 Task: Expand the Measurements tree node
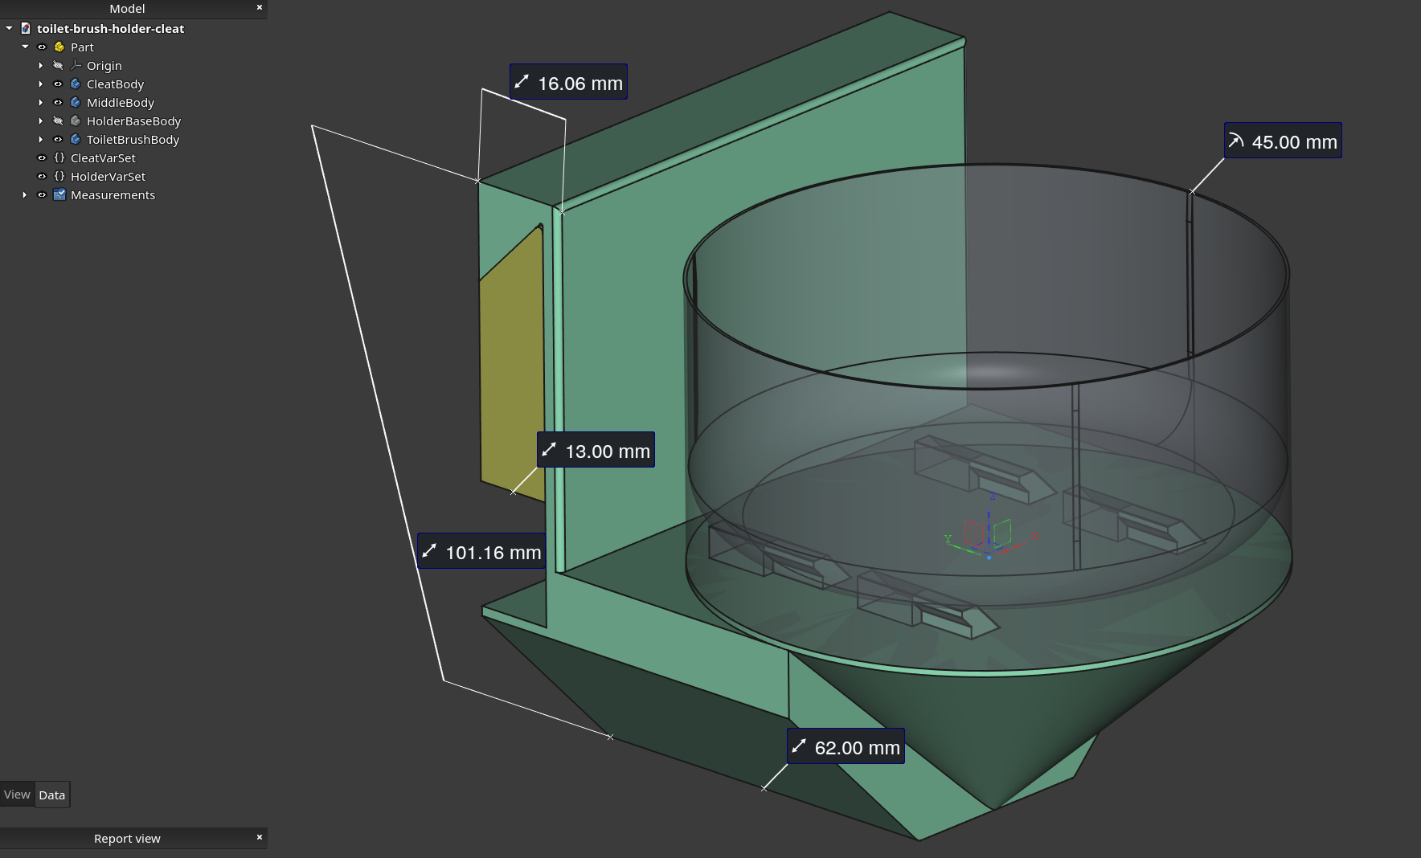click(25, 194)
